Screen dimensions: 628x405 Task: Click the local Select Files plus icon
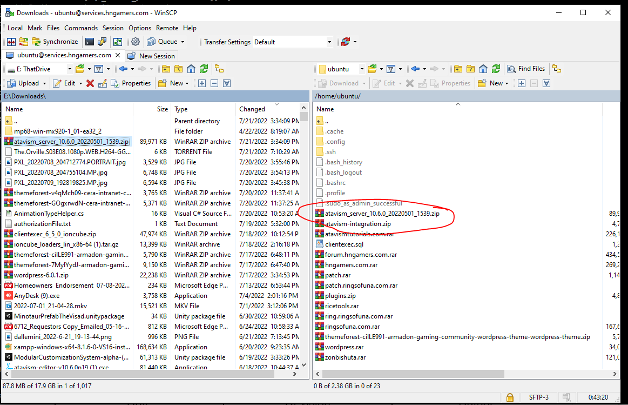202,83
